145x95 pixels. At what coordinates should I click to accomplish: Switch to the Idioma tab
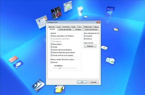coord(96,27)
